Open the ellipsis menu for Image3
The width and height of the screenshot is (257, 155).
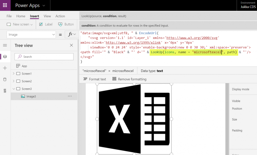(x=70, y=96)
